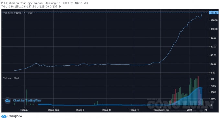This screenshot has height=120, width=220.
Task: Click the 250K volume scale label
Action: (213, 99)
